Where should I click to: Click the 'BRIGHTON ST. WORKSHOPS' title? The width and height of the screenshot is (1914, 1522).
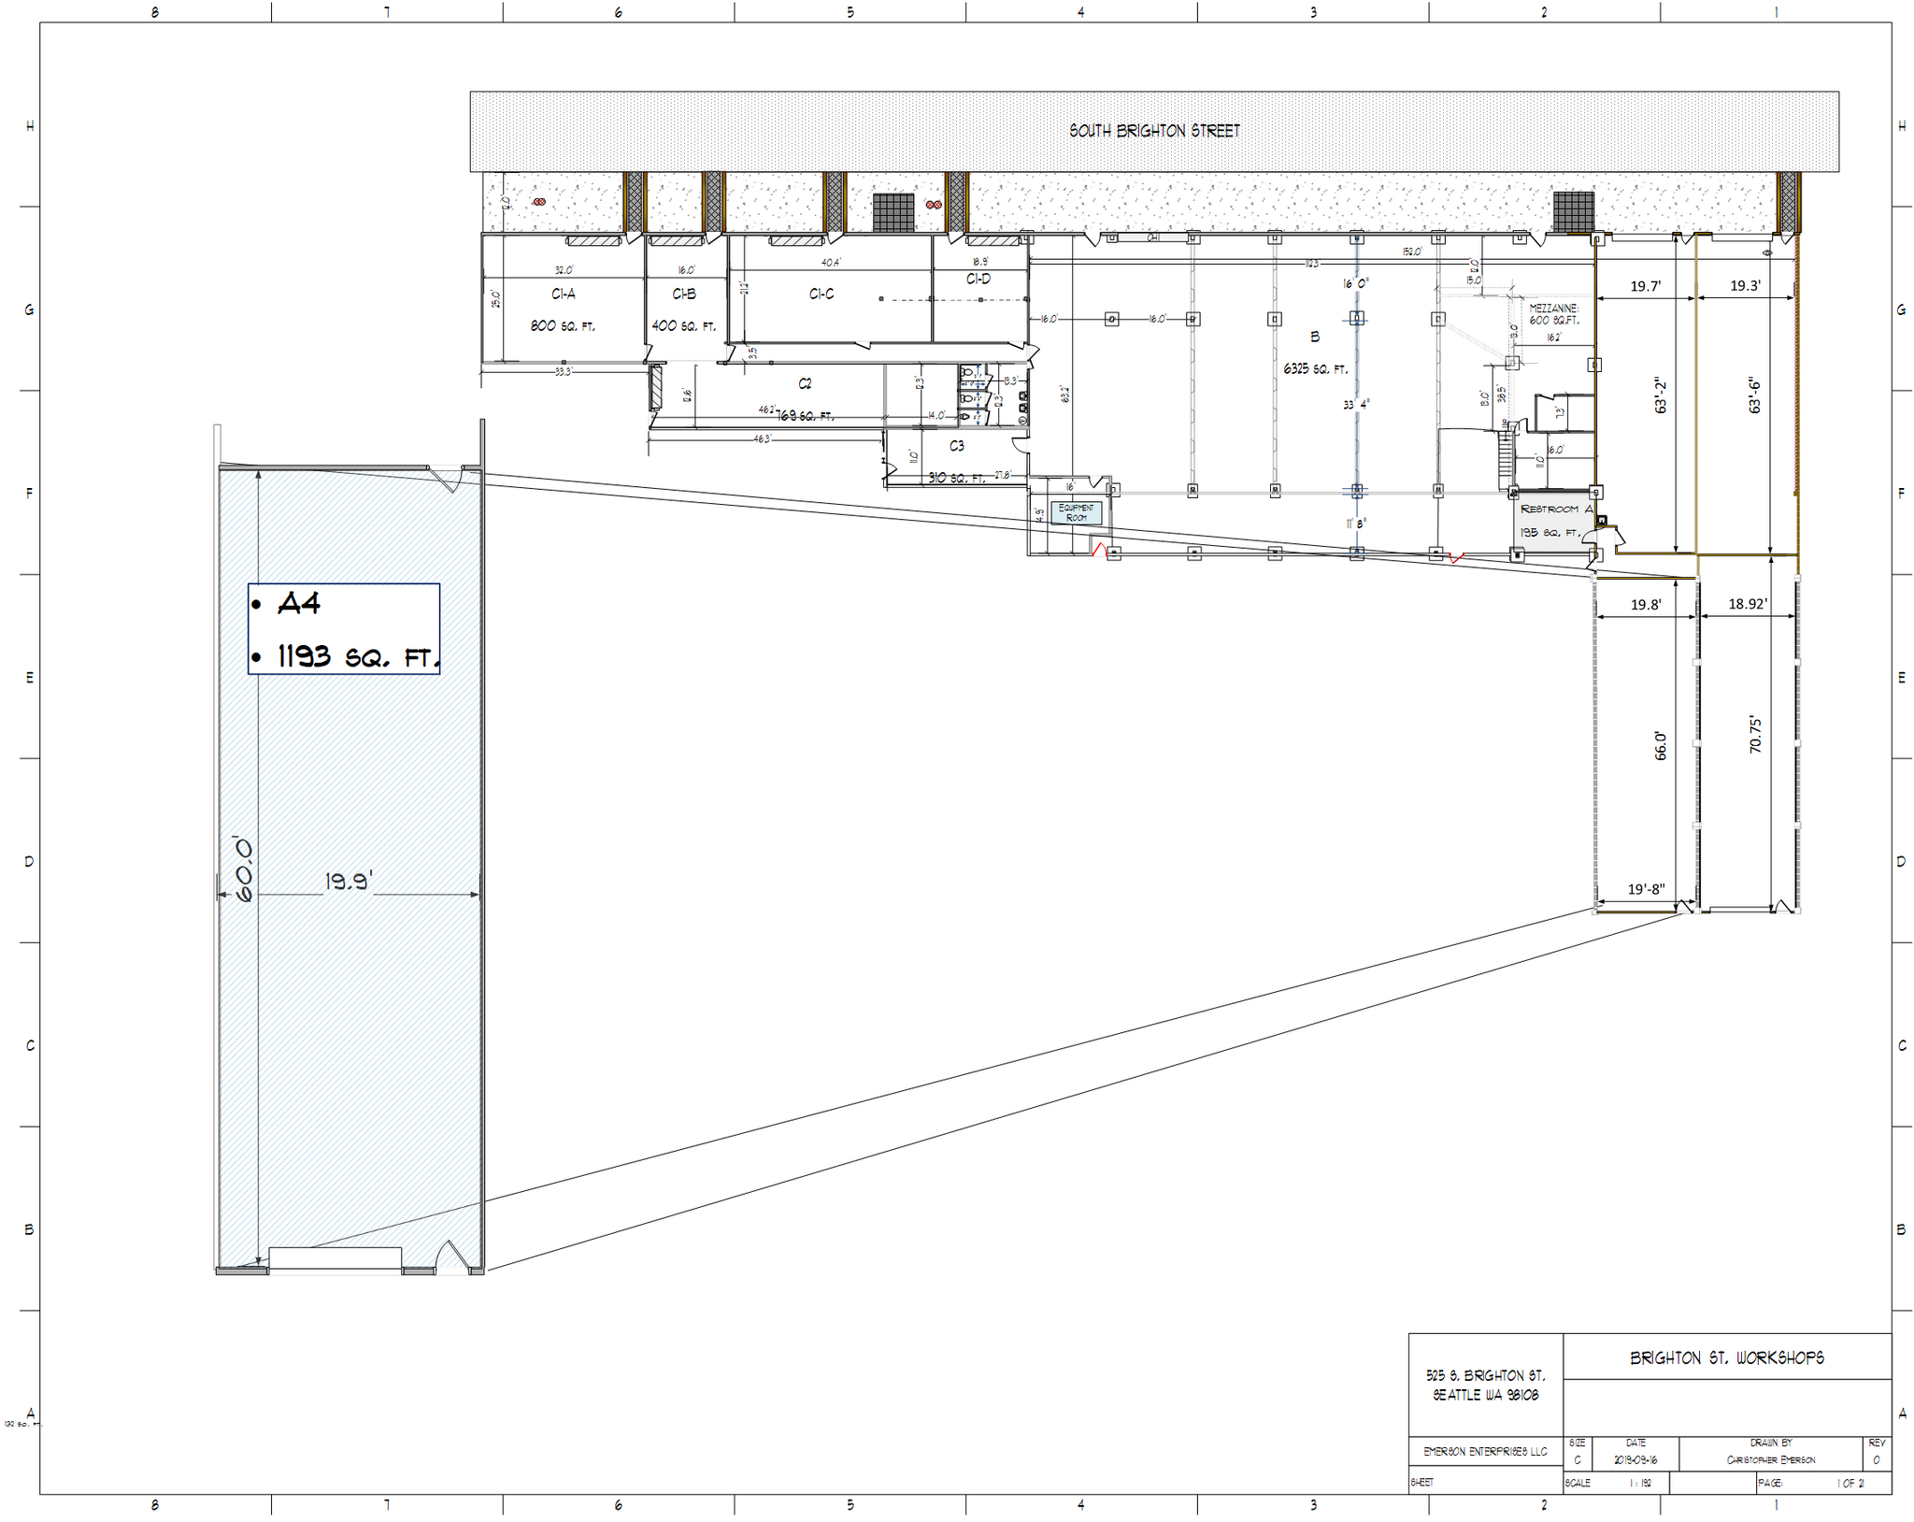pyautogui.click(x=1727, y=1357)
